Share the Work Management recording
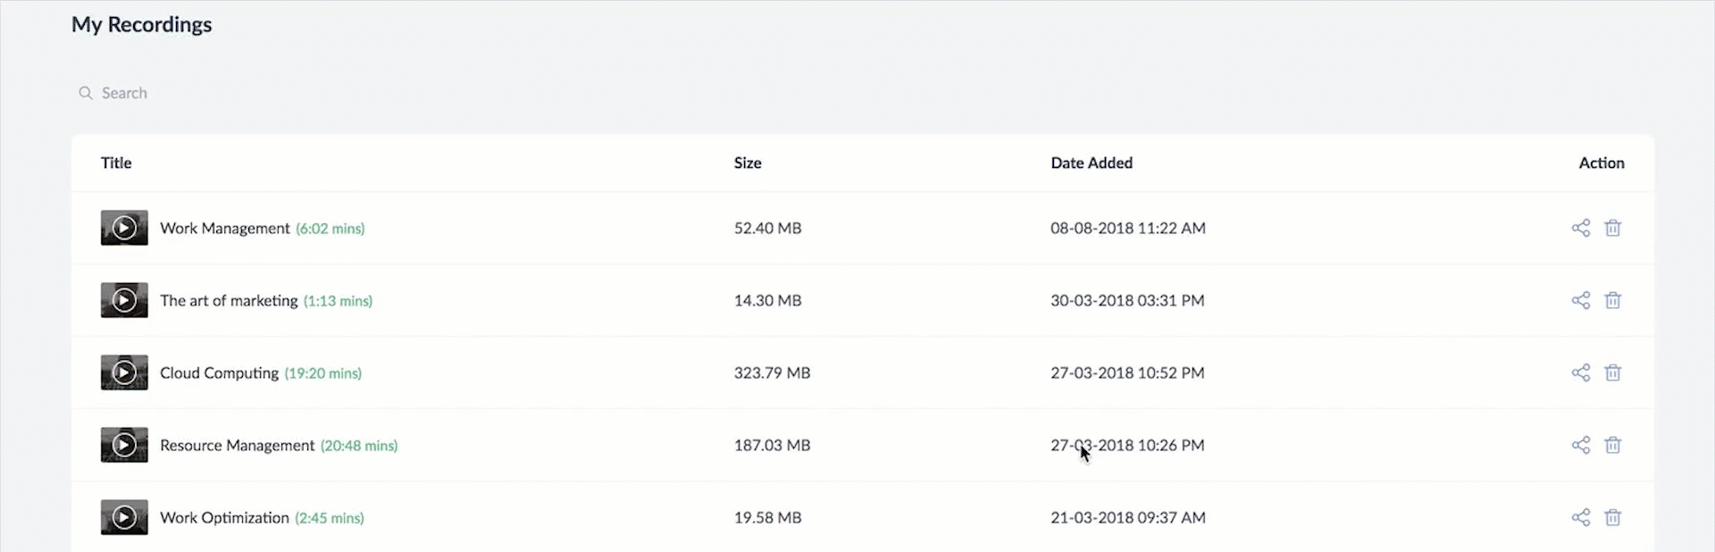Viewport: 1715px width, 552px height. 1581,228
